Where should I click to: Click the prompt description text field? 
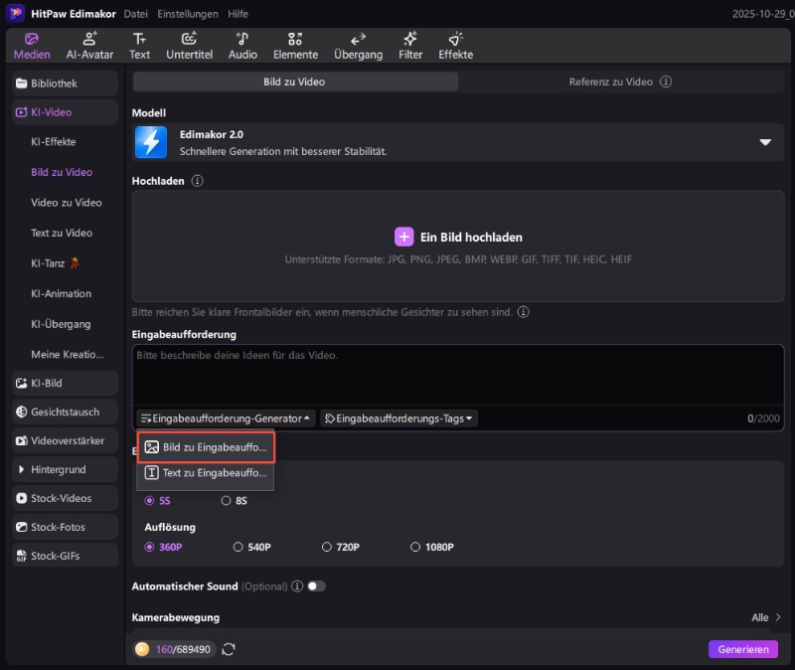(x=457, y=374)
